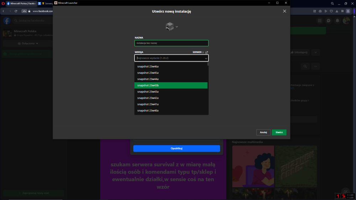
Task: Open the furnace installation icon picker
Action: (x=169, y=27)
